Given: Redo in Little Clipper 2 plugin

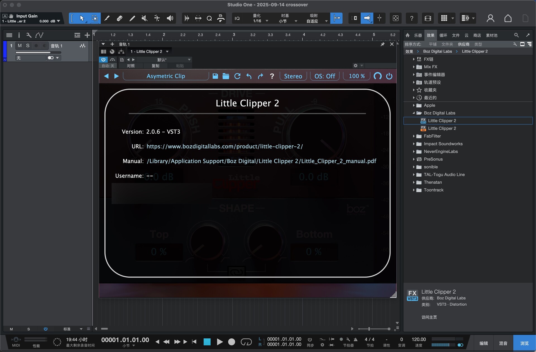Looking at the screenshot, I should click(260, 76).
